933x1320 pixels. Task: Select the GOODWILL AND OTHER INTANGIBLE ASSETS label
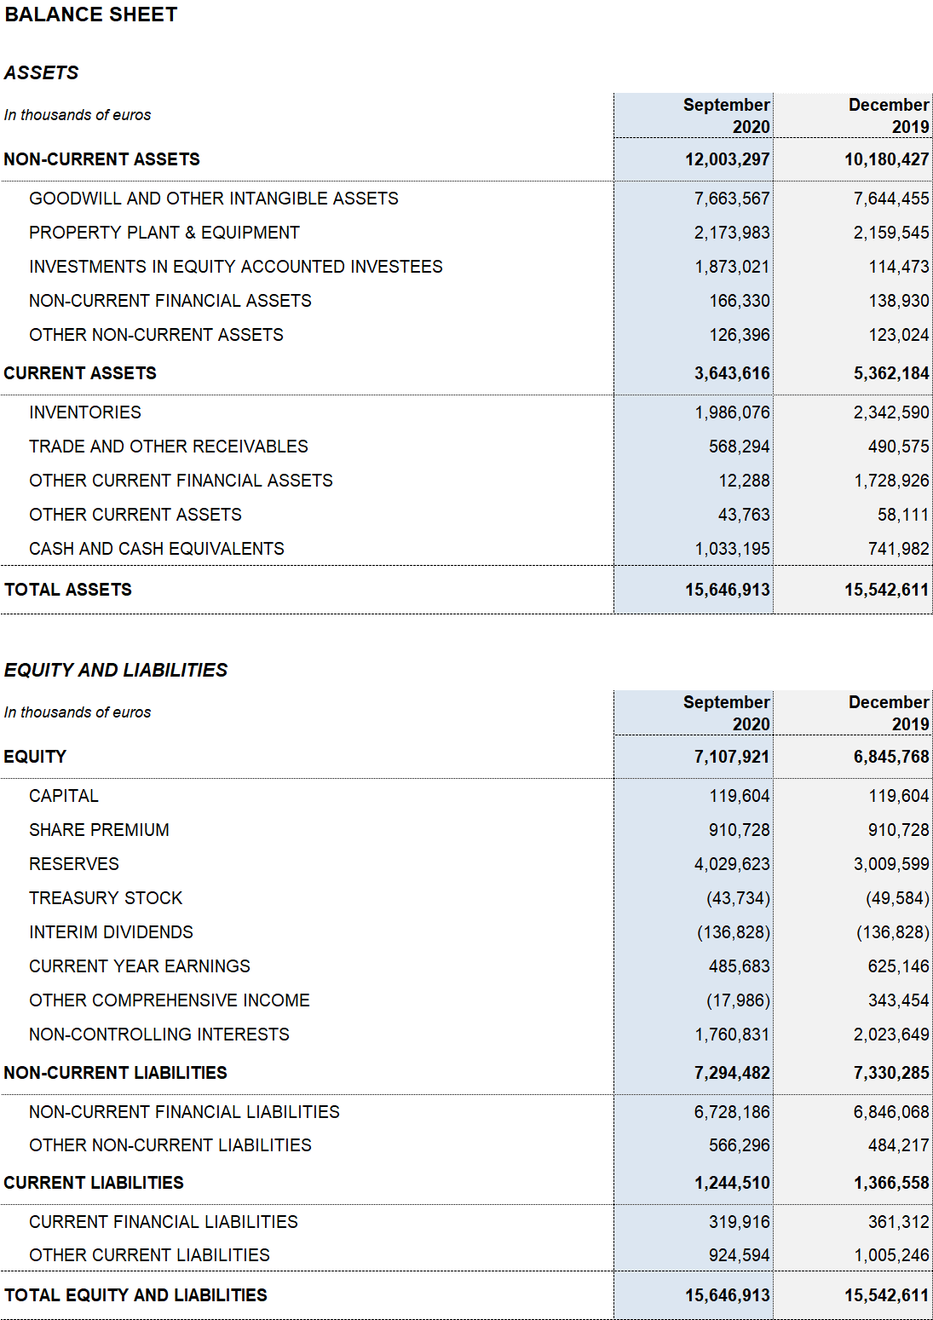213,199
